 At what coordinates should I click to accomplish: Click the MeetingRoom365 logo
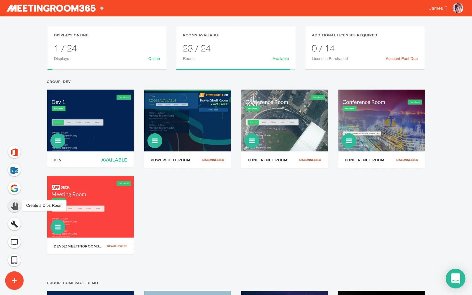(x=51, y=8)
